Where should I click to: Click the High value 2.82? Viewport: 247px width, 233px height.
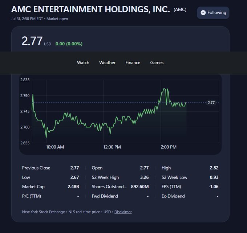(x=214, y=168)
